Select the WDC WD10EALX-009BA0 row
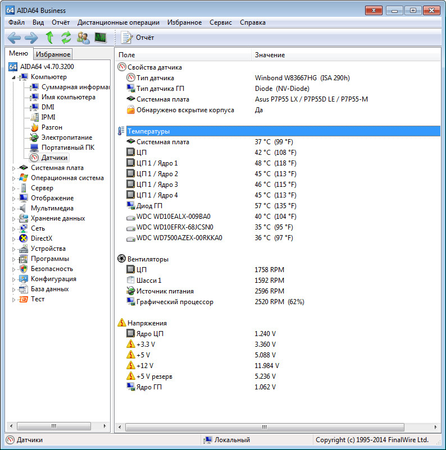Screen dimensions: 446x450 283,217
